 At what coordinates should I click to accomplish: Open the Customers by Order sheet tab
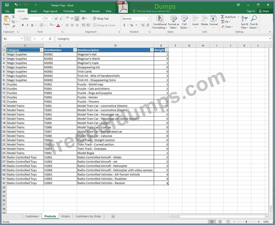coord(88,216)
